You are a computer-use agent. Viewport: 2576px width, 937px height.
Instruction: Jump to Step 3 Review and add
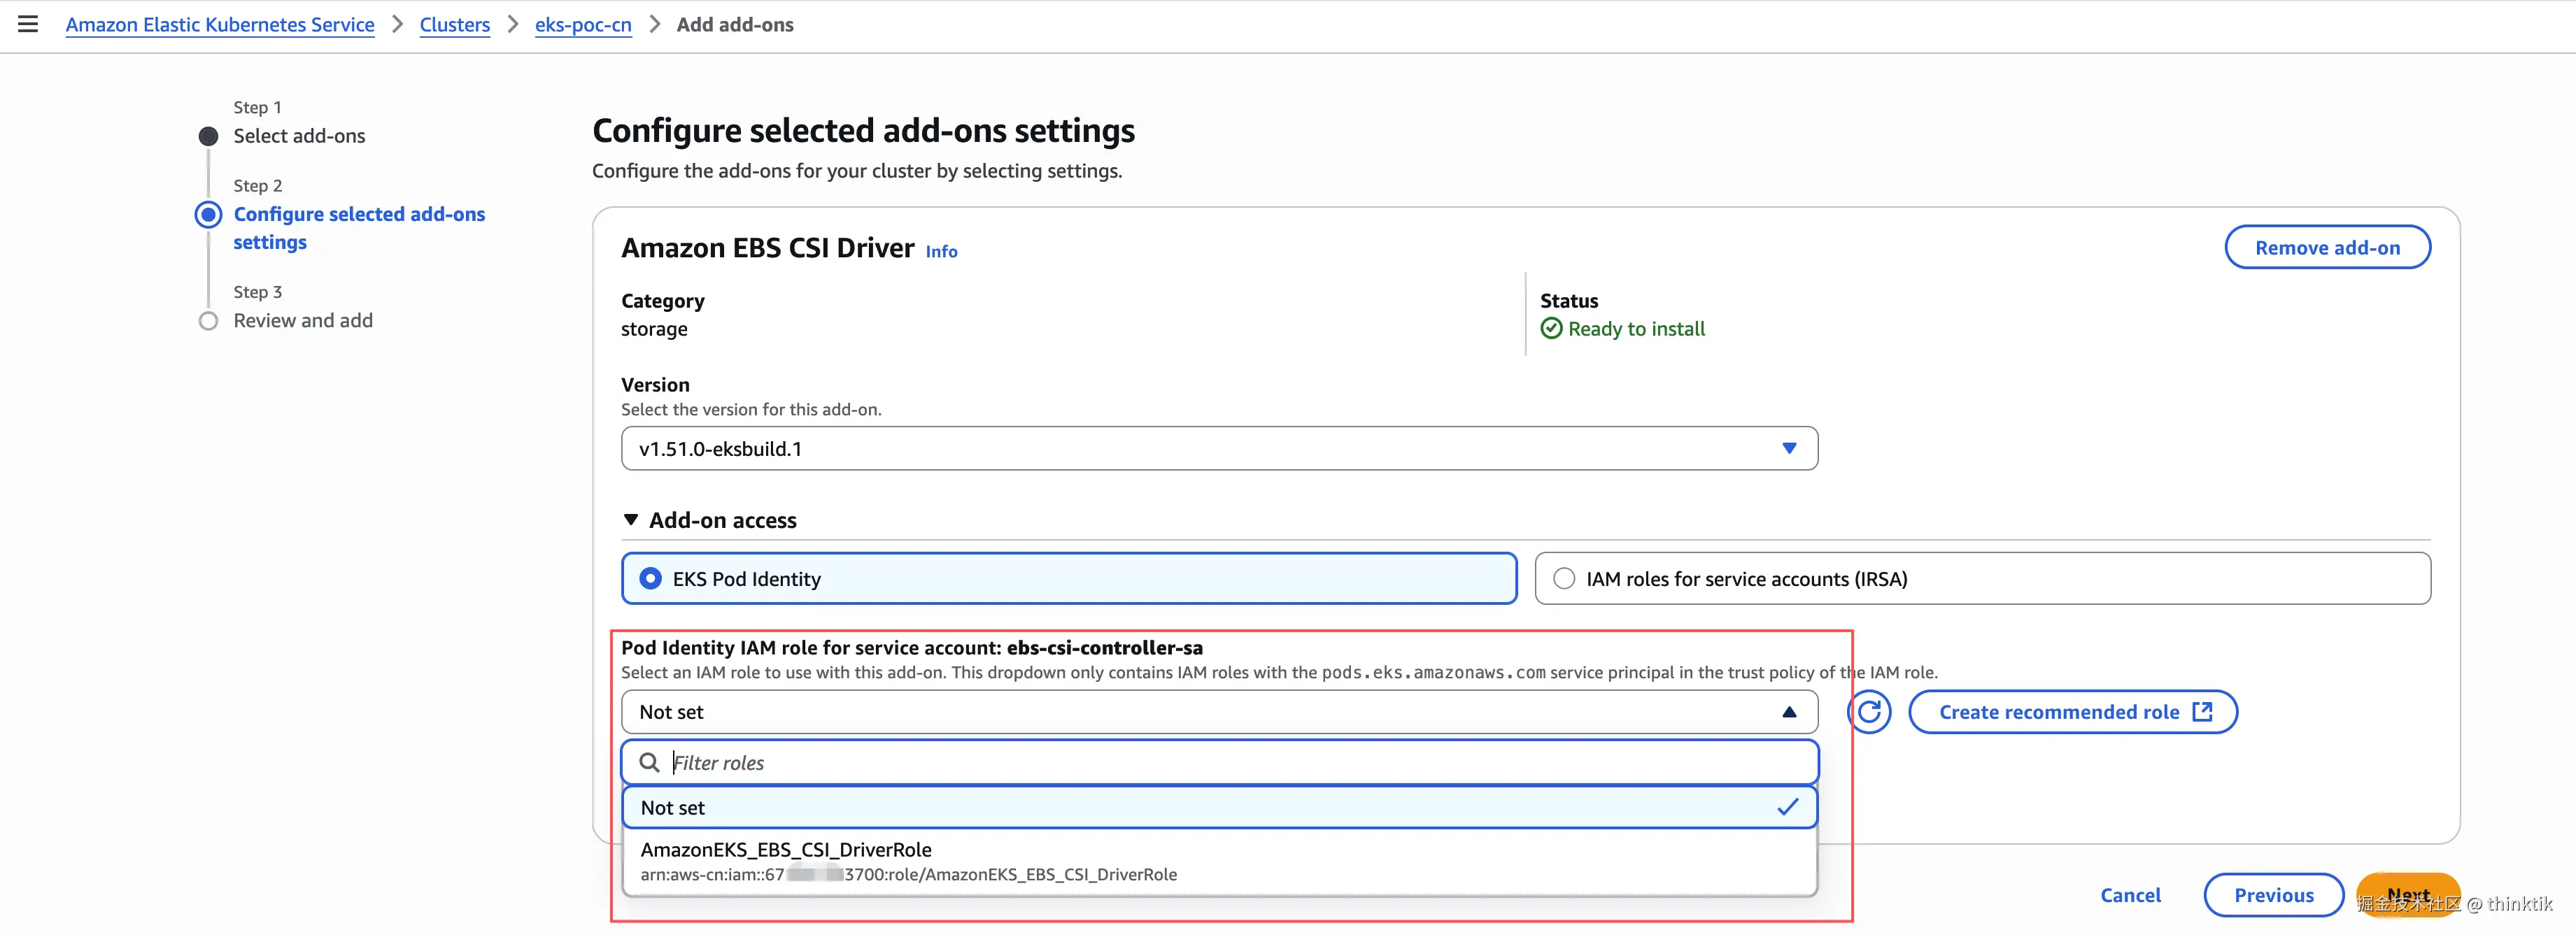click(x=303, y=321)
